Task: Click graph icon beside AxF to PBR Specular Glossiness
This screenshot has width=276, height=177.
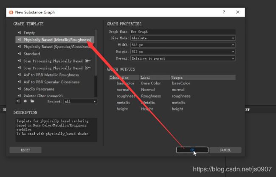Action: 20,82
